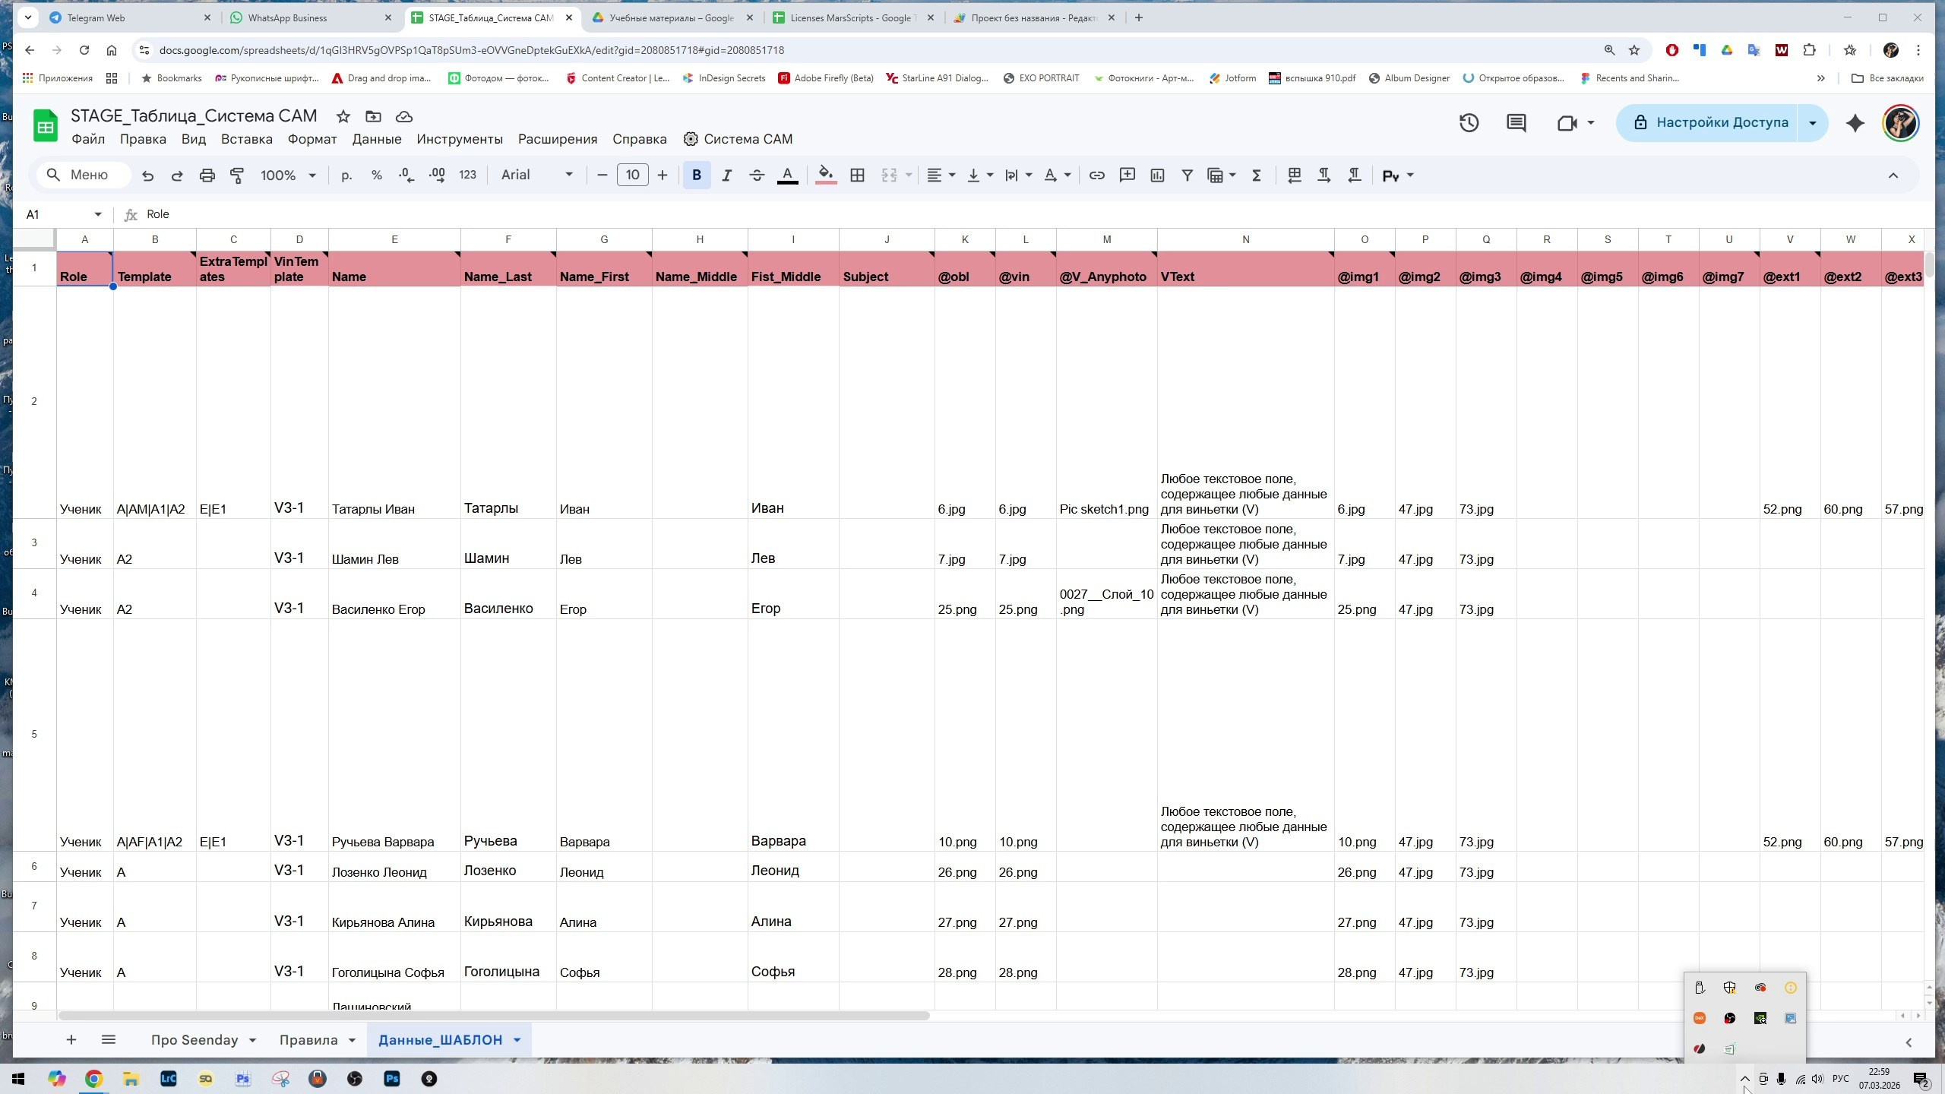This screenshot has height=1094, width=1945.
Task: Open the Файл menu
Action: click(88, 139)
